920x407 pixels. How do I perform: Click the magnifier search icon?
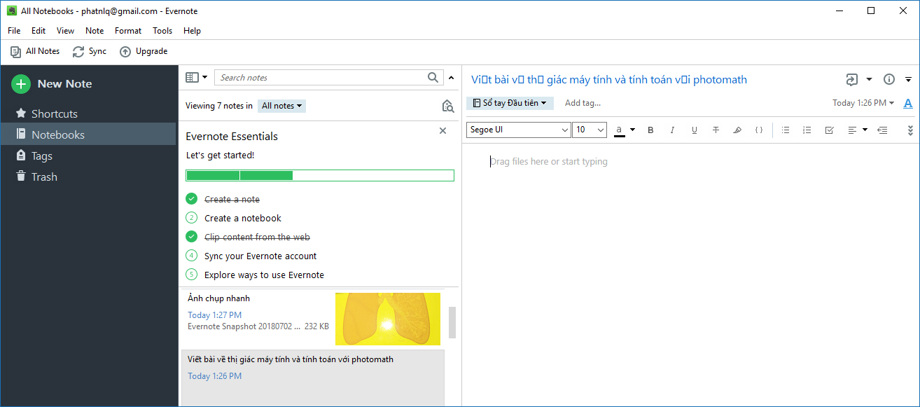click(434, 78)
